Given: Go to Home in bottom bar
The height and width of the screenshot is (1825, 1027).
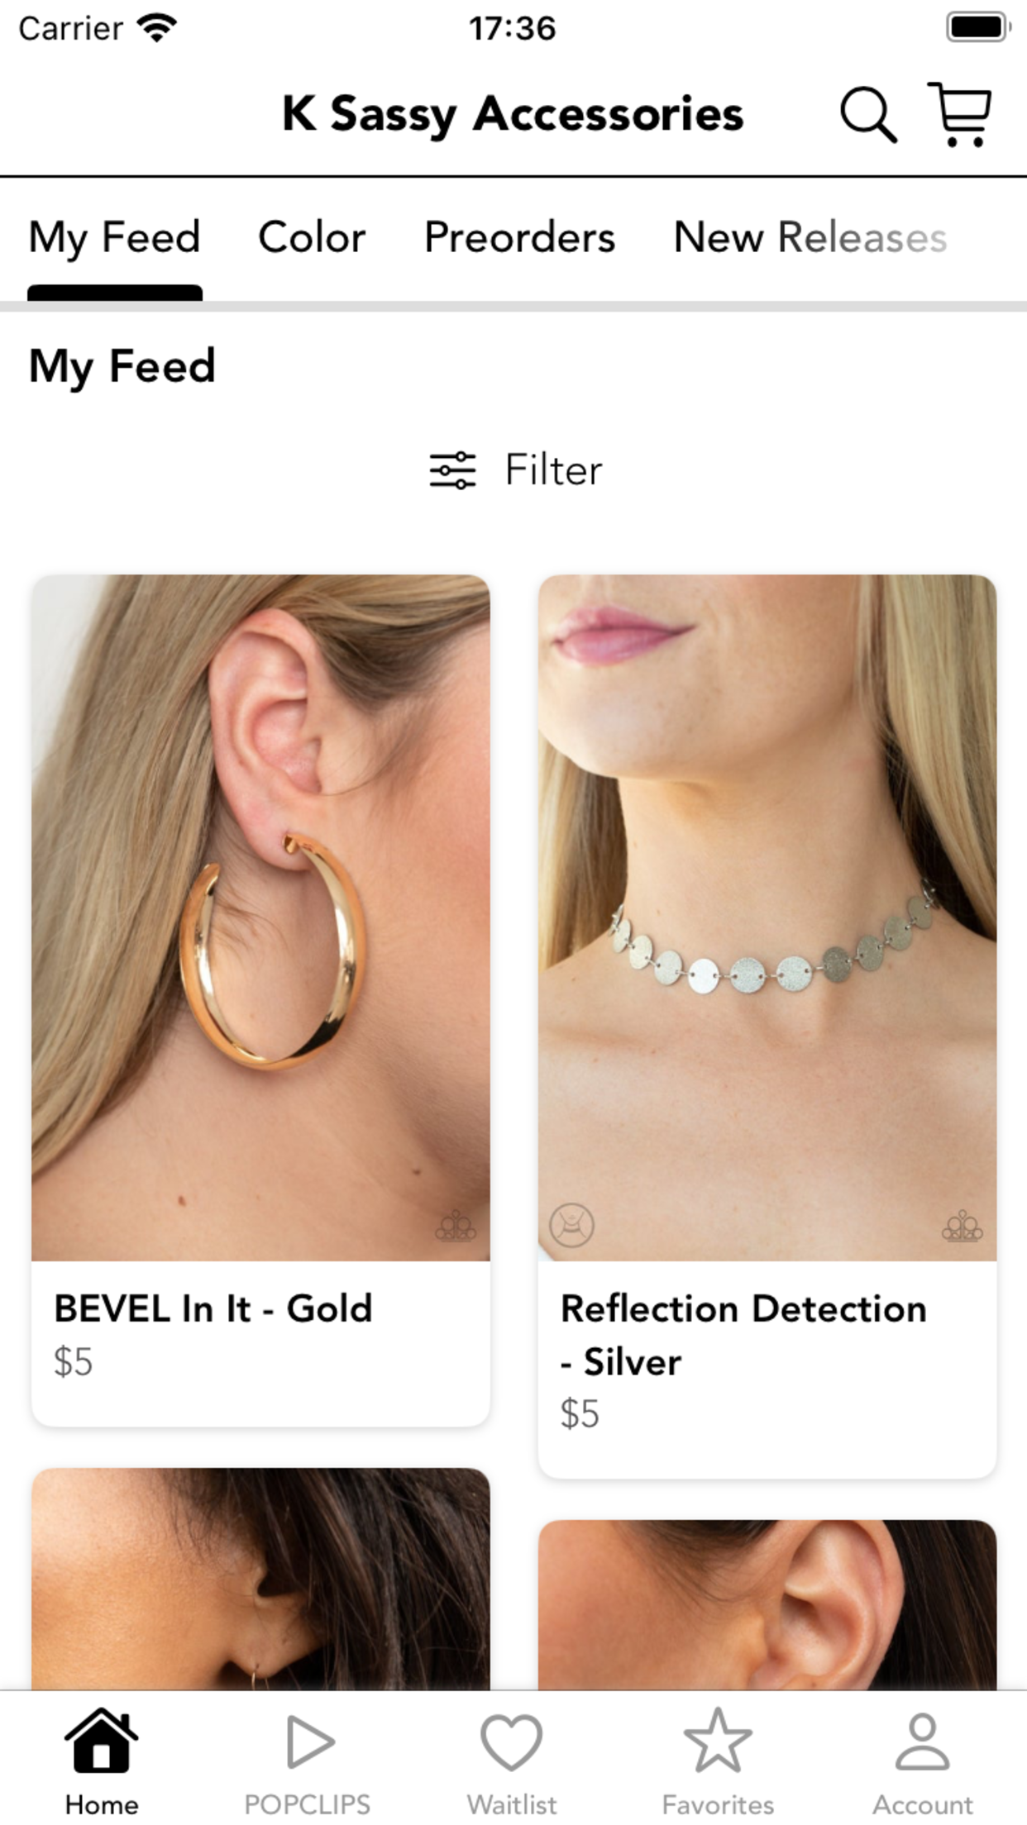Looking at the screenshot, I should (102, 1761).
